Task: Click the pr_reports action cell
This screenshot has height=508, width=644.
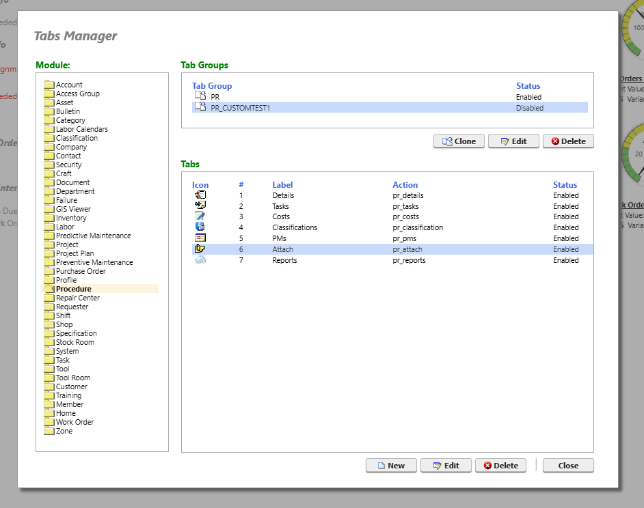Action: pyautogui.click(x=409, y=260)
